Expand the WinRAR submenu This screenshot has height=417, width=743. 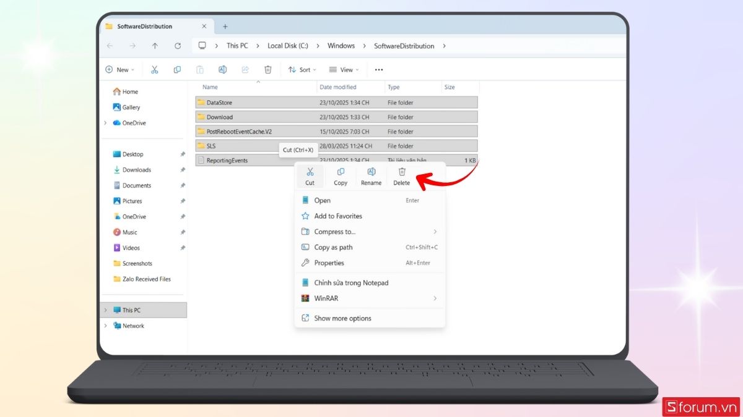435,298
